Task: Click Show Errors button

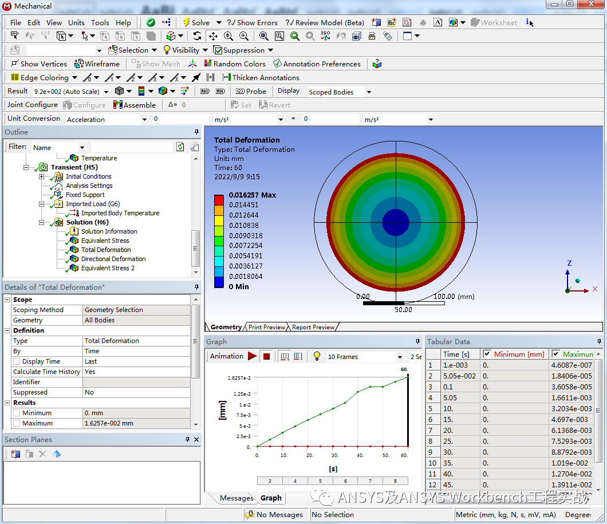Action: tap(253, 22)
